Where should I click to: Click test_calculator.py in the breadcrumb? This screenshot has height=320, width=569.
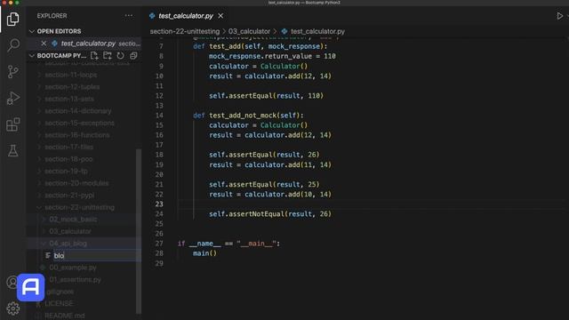click(x=317, y=32)
